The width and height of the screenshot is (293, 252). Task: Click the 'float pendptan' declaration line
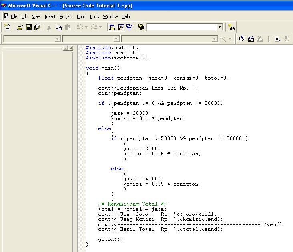point(163,78)
